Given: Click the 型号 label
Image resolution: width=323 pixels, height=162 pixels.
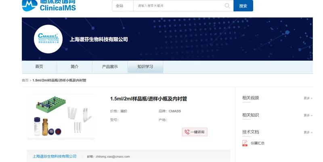Looking at the screenshot, I should click(x=114, y=120).
